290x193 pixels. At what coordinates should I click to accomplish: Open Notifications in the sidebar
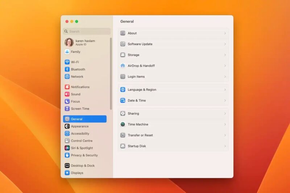[x=80, y=87]
